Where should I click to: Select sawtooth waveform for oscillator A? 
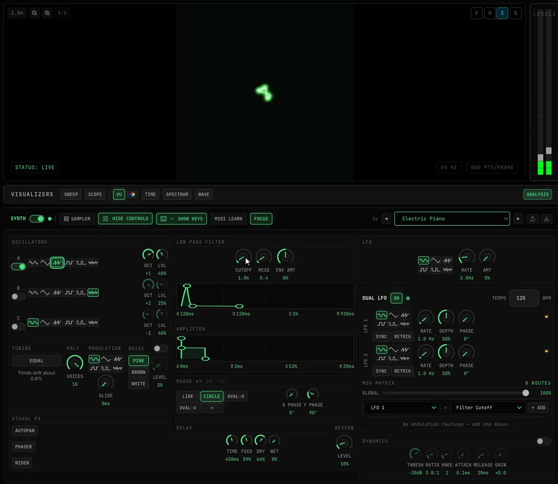tap(57, 262)
